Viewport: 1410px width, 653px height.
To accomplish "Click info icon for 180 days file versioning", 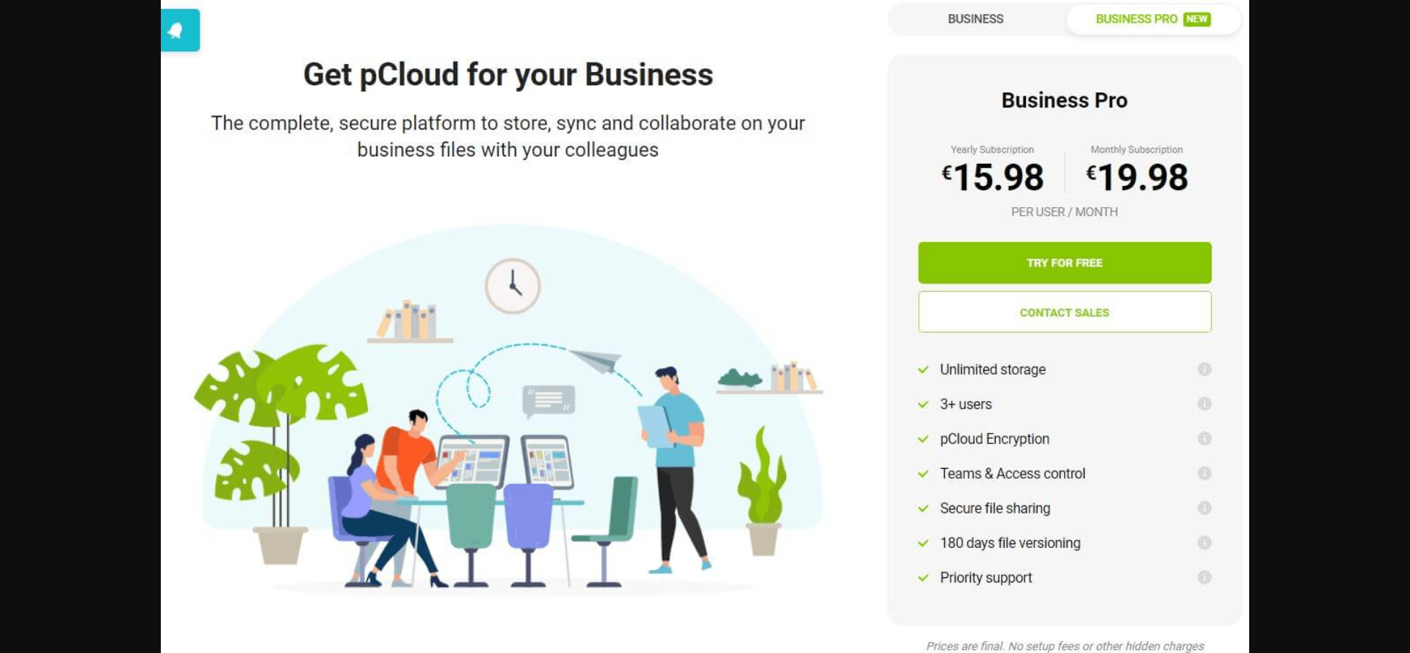I will pos(1204,543).
